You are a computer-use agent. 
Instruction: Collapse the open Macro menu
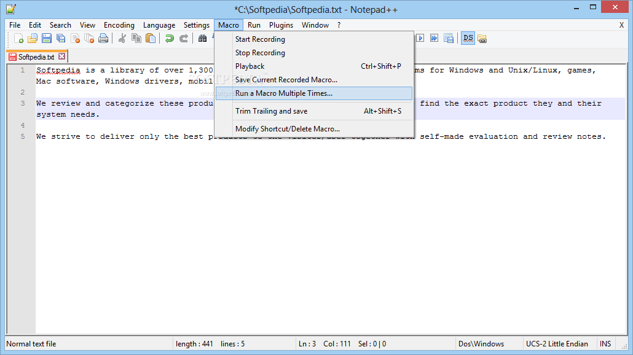(229, 25)
